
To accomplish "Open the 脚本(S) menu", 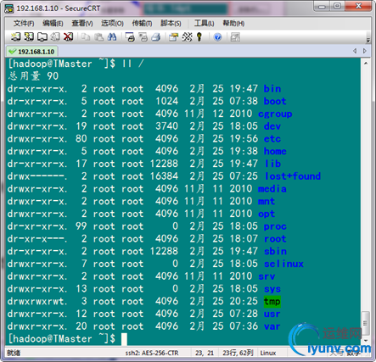I will [x=171, y=23].
